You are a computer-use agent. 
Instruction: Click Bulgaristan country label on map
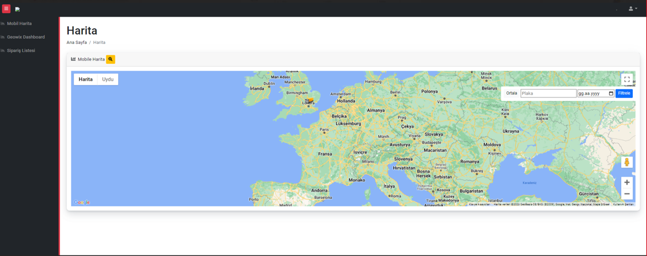click(471, 191)
